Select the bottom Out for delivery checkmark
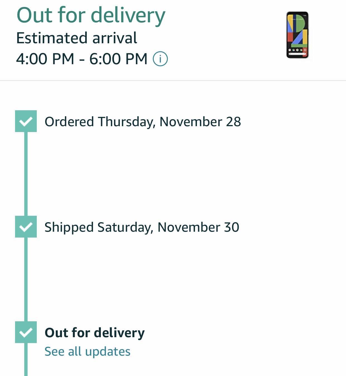This screenshot has height=376, width=346. (x=26, y=332)
